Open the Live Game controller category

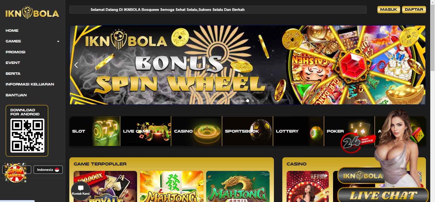[x=145, y=131]
